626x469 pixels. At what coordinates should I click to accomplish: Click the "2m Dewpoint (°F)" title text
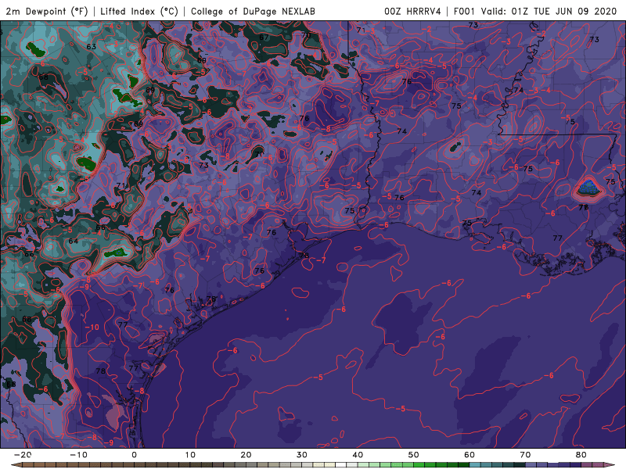pyautogui.click(x=47, y=11)
